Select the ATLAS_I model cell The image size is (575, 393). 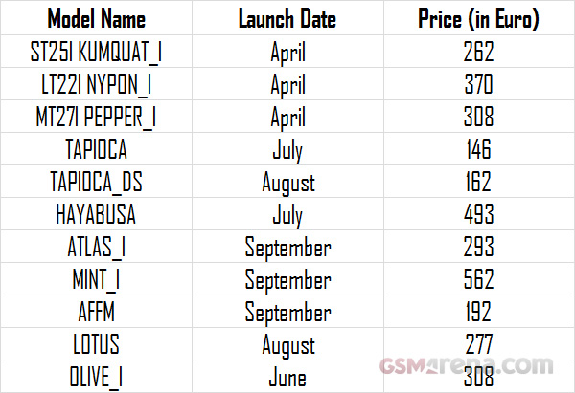coord(96,247)
